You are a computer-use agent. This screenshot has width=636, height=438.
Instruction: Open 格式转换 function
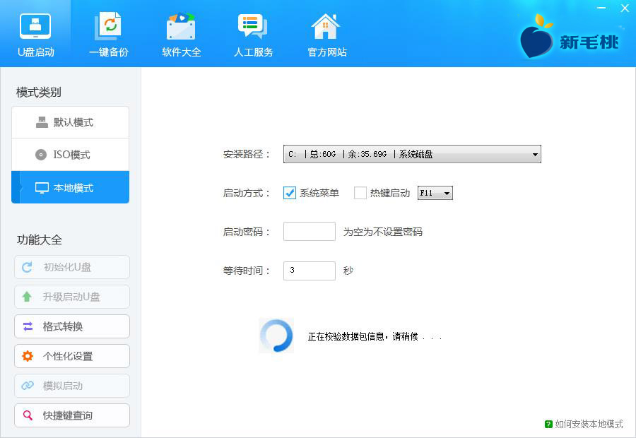[x=72, y=326]
